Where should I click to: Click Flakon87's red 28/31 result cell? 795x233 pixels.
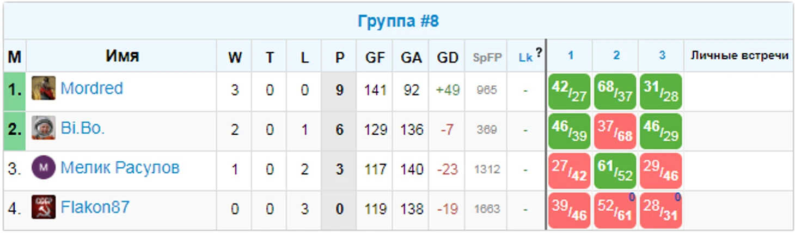click(661, 210)
